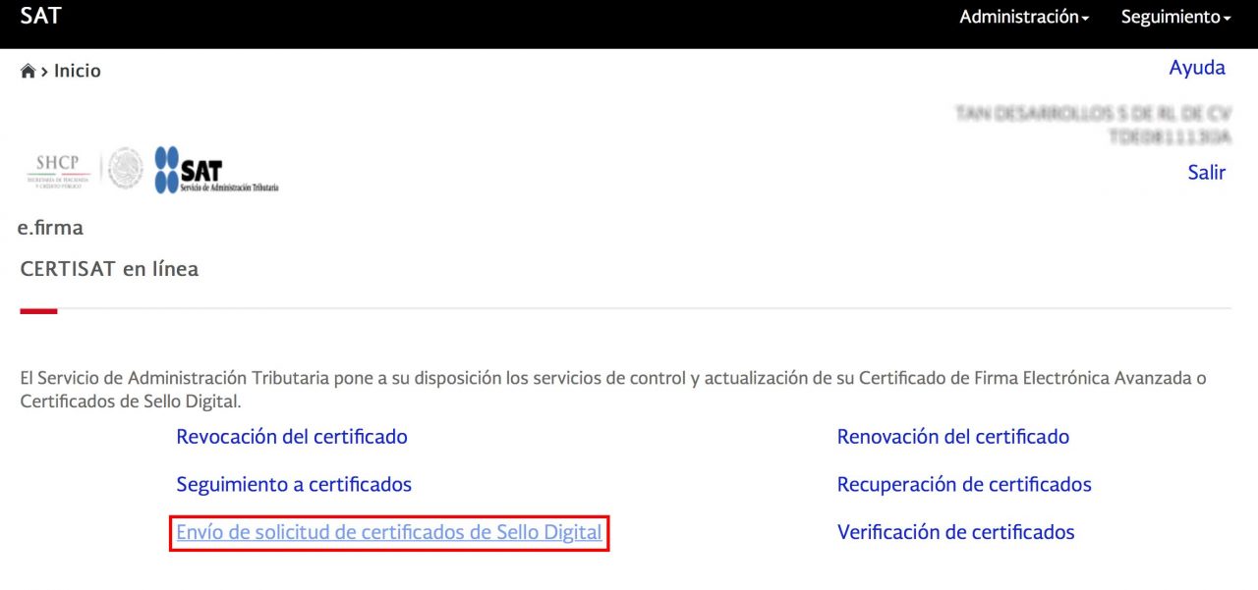Click the Inicio breadcrumb

[78, 71]
